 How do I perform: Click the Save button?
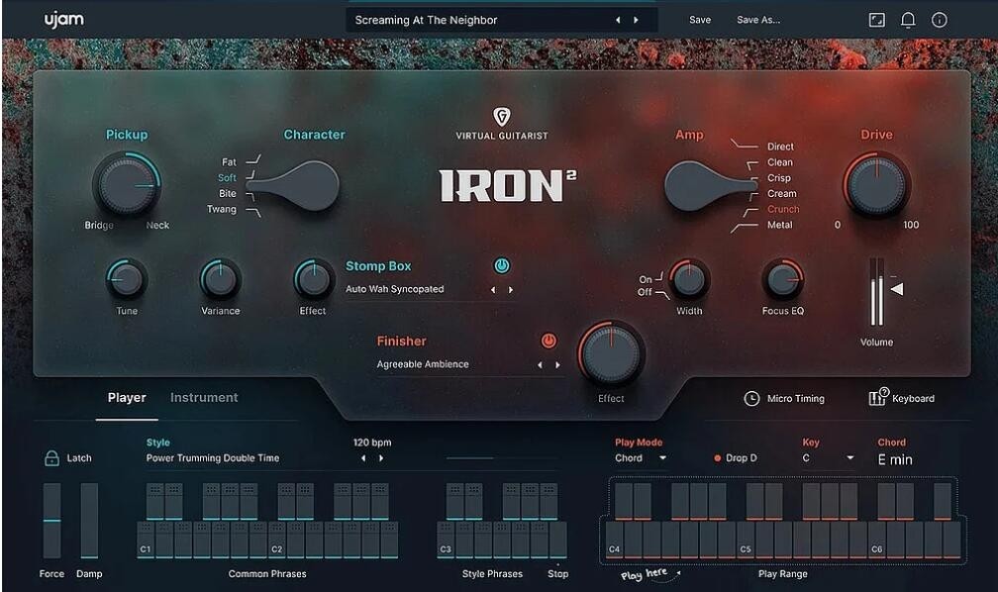(700, 20)
